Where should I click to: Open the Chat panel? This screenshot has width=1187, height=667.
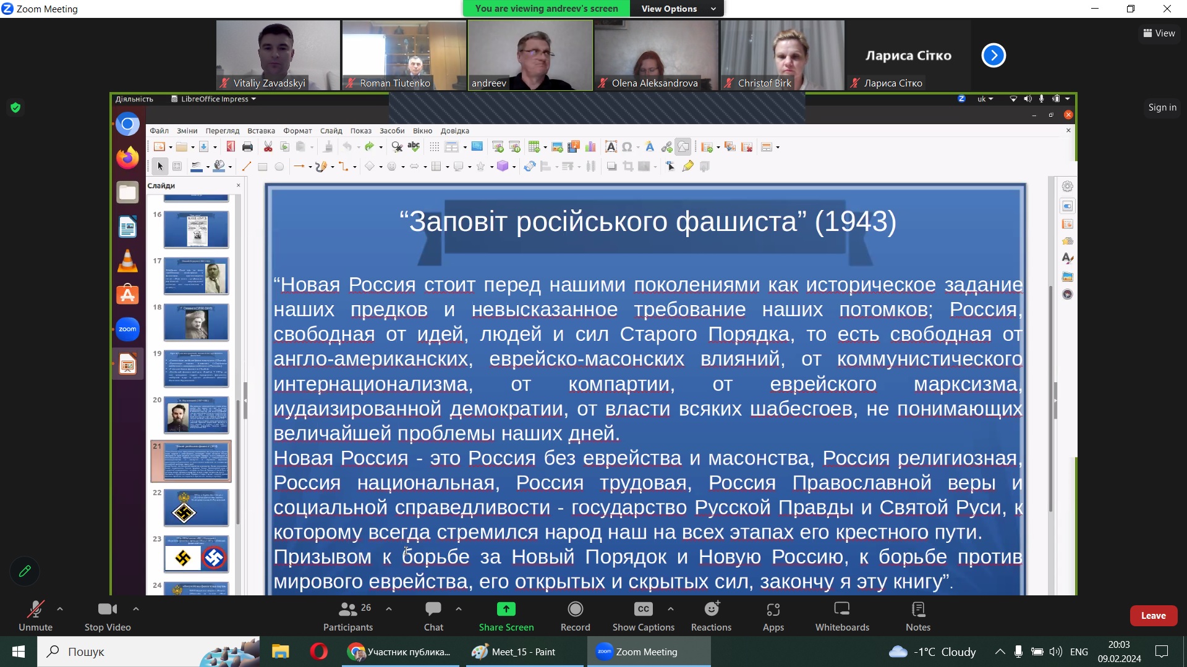pos(433,616)
